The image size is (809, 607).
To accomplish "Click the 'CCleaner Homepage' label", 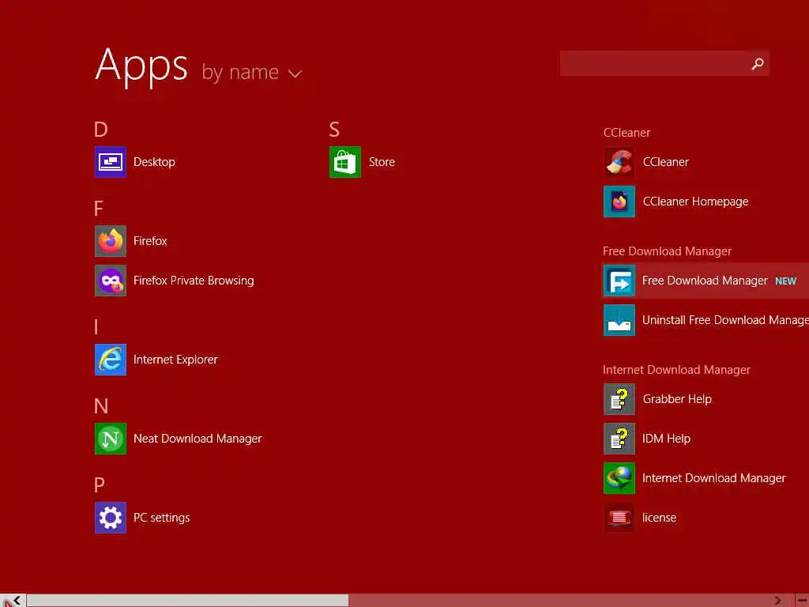I will 695,202.
